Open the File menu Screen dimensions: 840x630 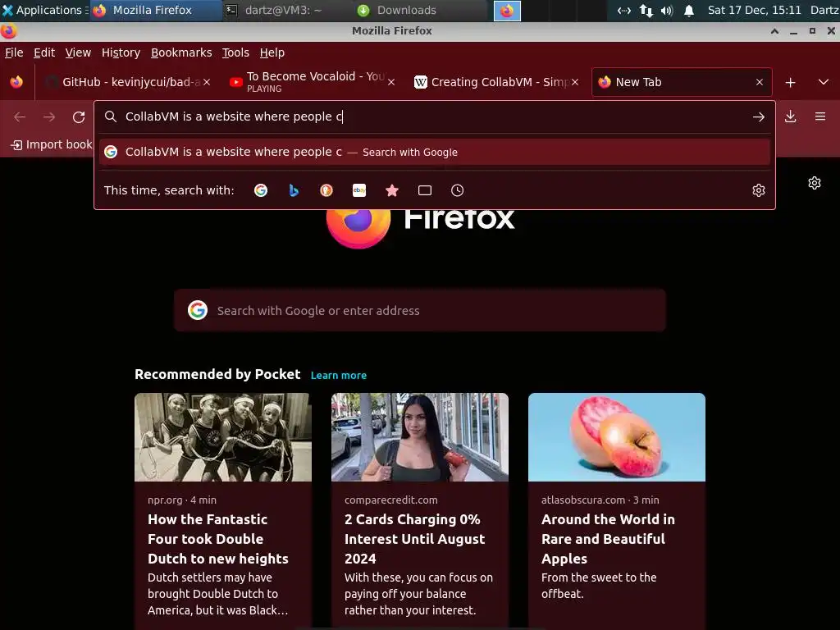point(14,52)
